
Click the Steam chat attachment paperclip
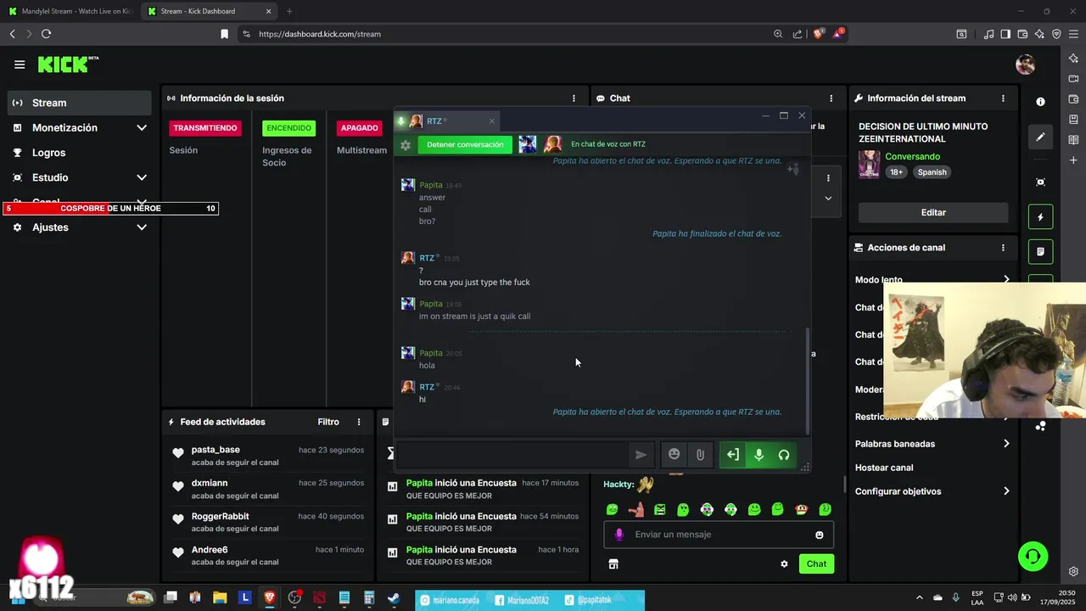700,455
